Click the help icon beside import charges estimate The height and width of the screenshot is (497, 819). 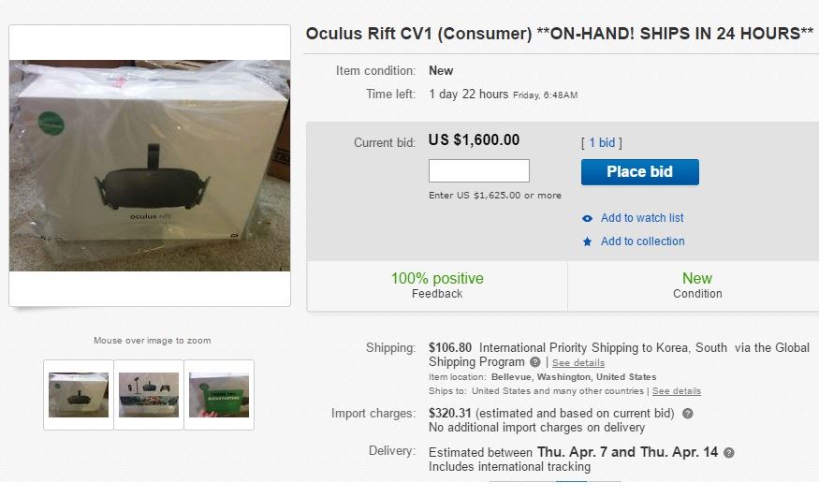point(688,414)
